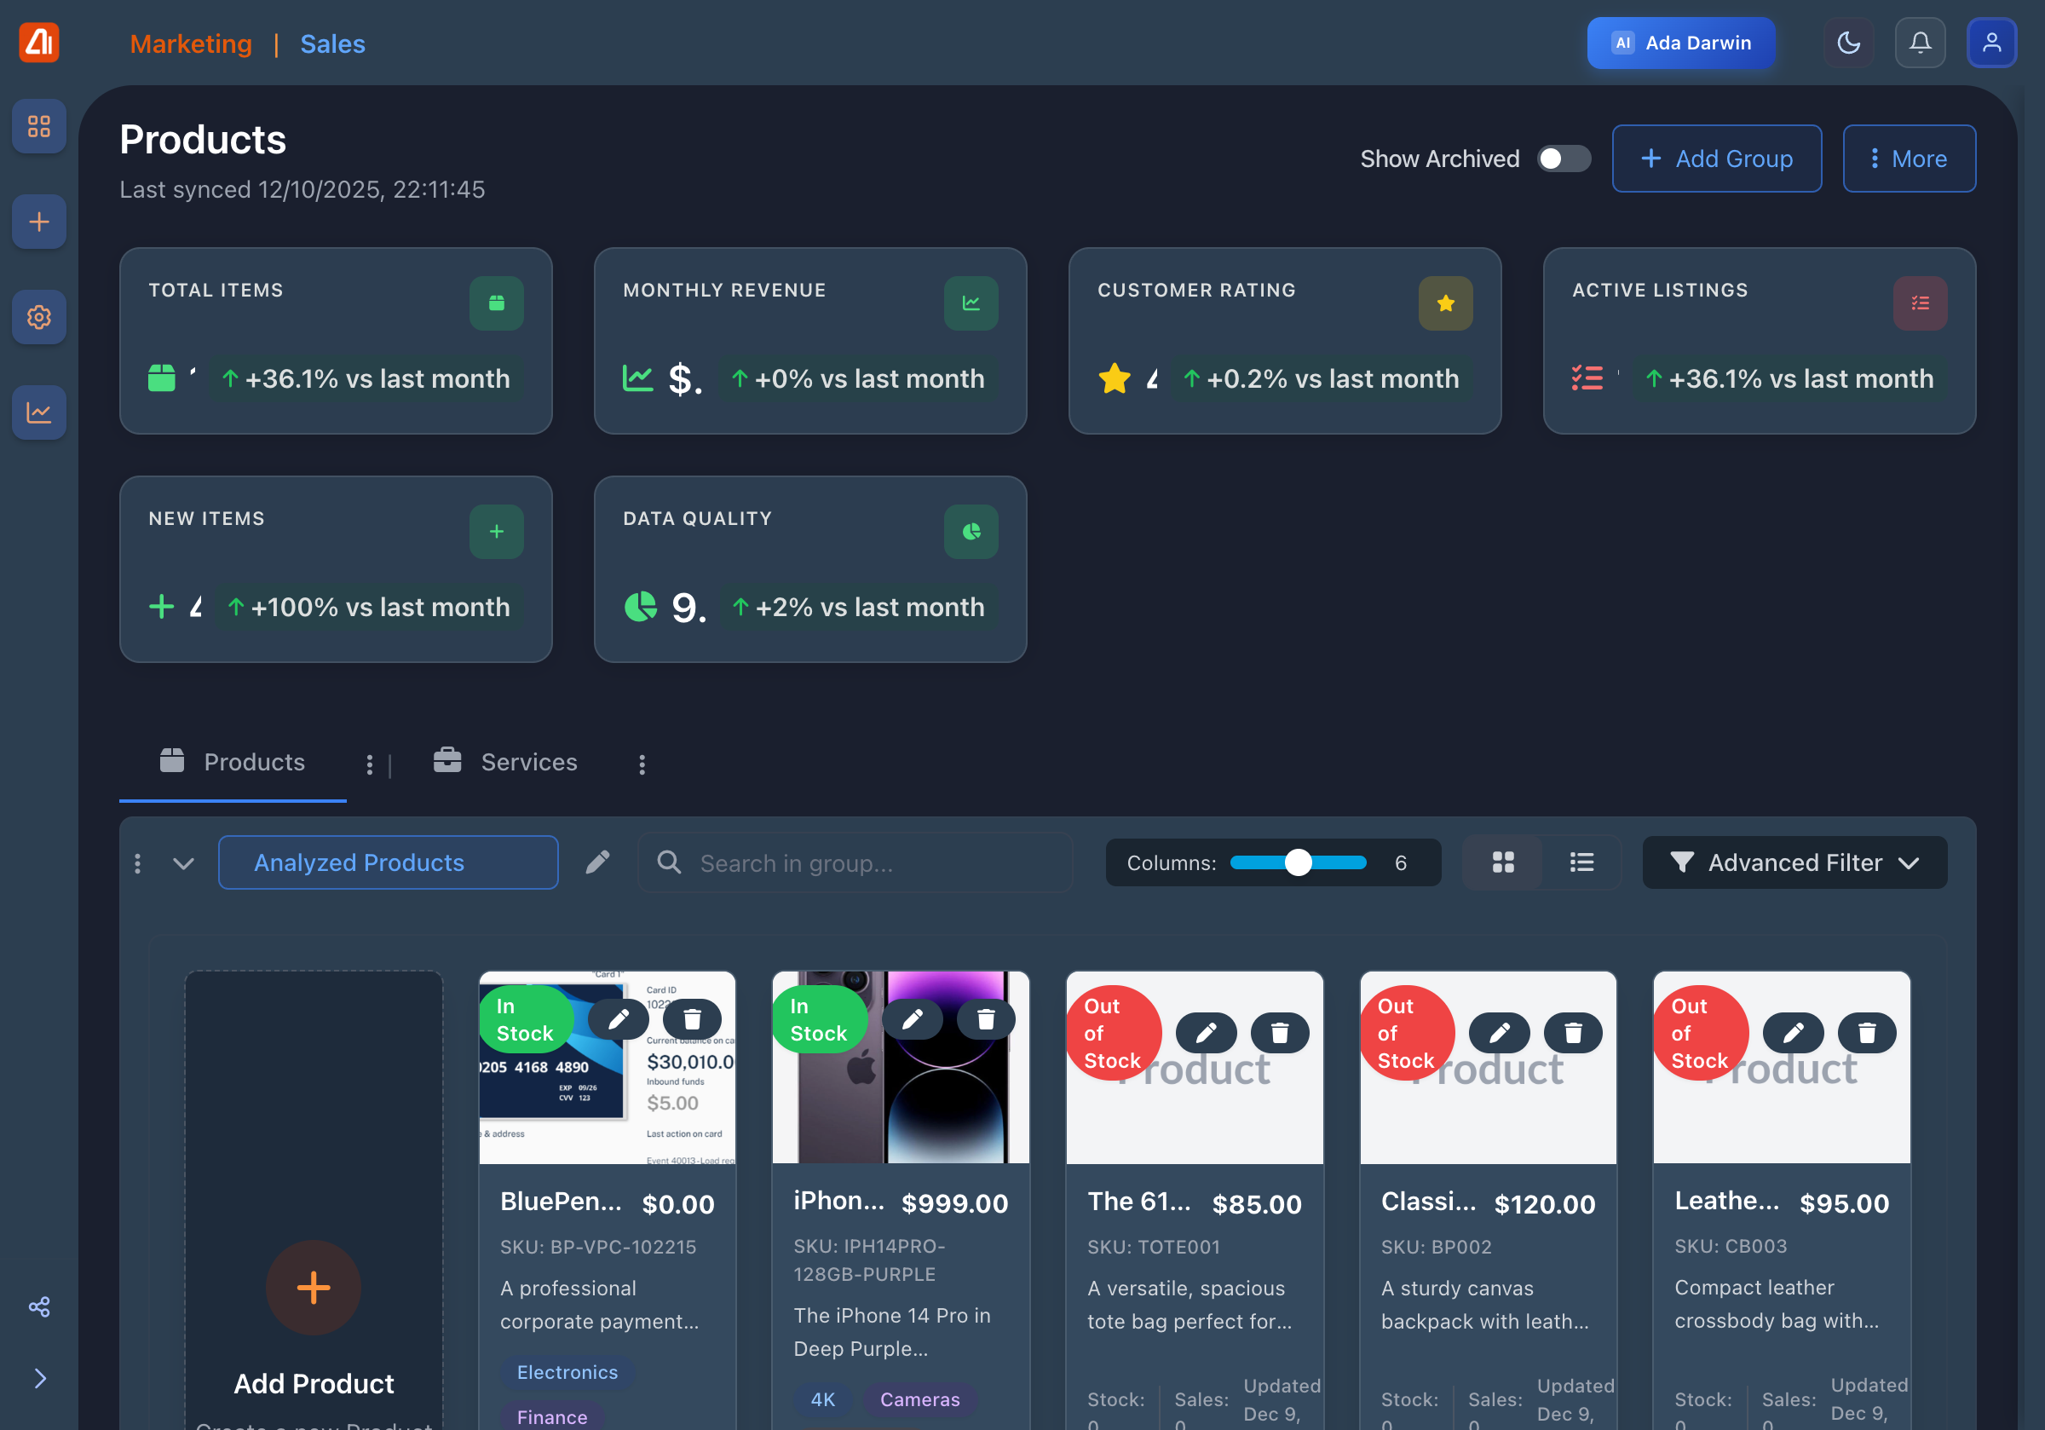The width and height of the screenshot is (2045, 1430).
Task: Delete the BluePen product card
Action: [692, 1018]
